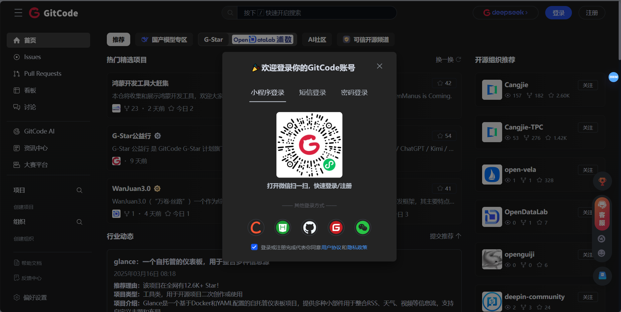This screenshot has width=621, height=312.
Task: Switch to 短信登录 tab
Action: coord(313,92)
